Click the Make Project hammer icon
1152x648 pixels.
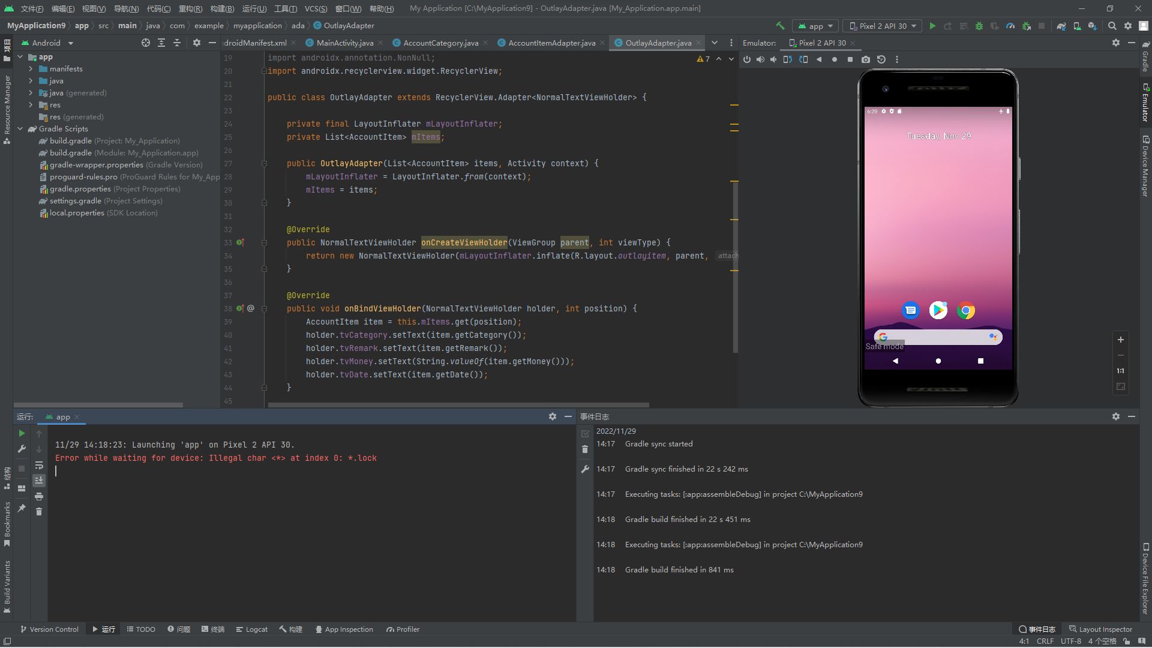(780, 26)
